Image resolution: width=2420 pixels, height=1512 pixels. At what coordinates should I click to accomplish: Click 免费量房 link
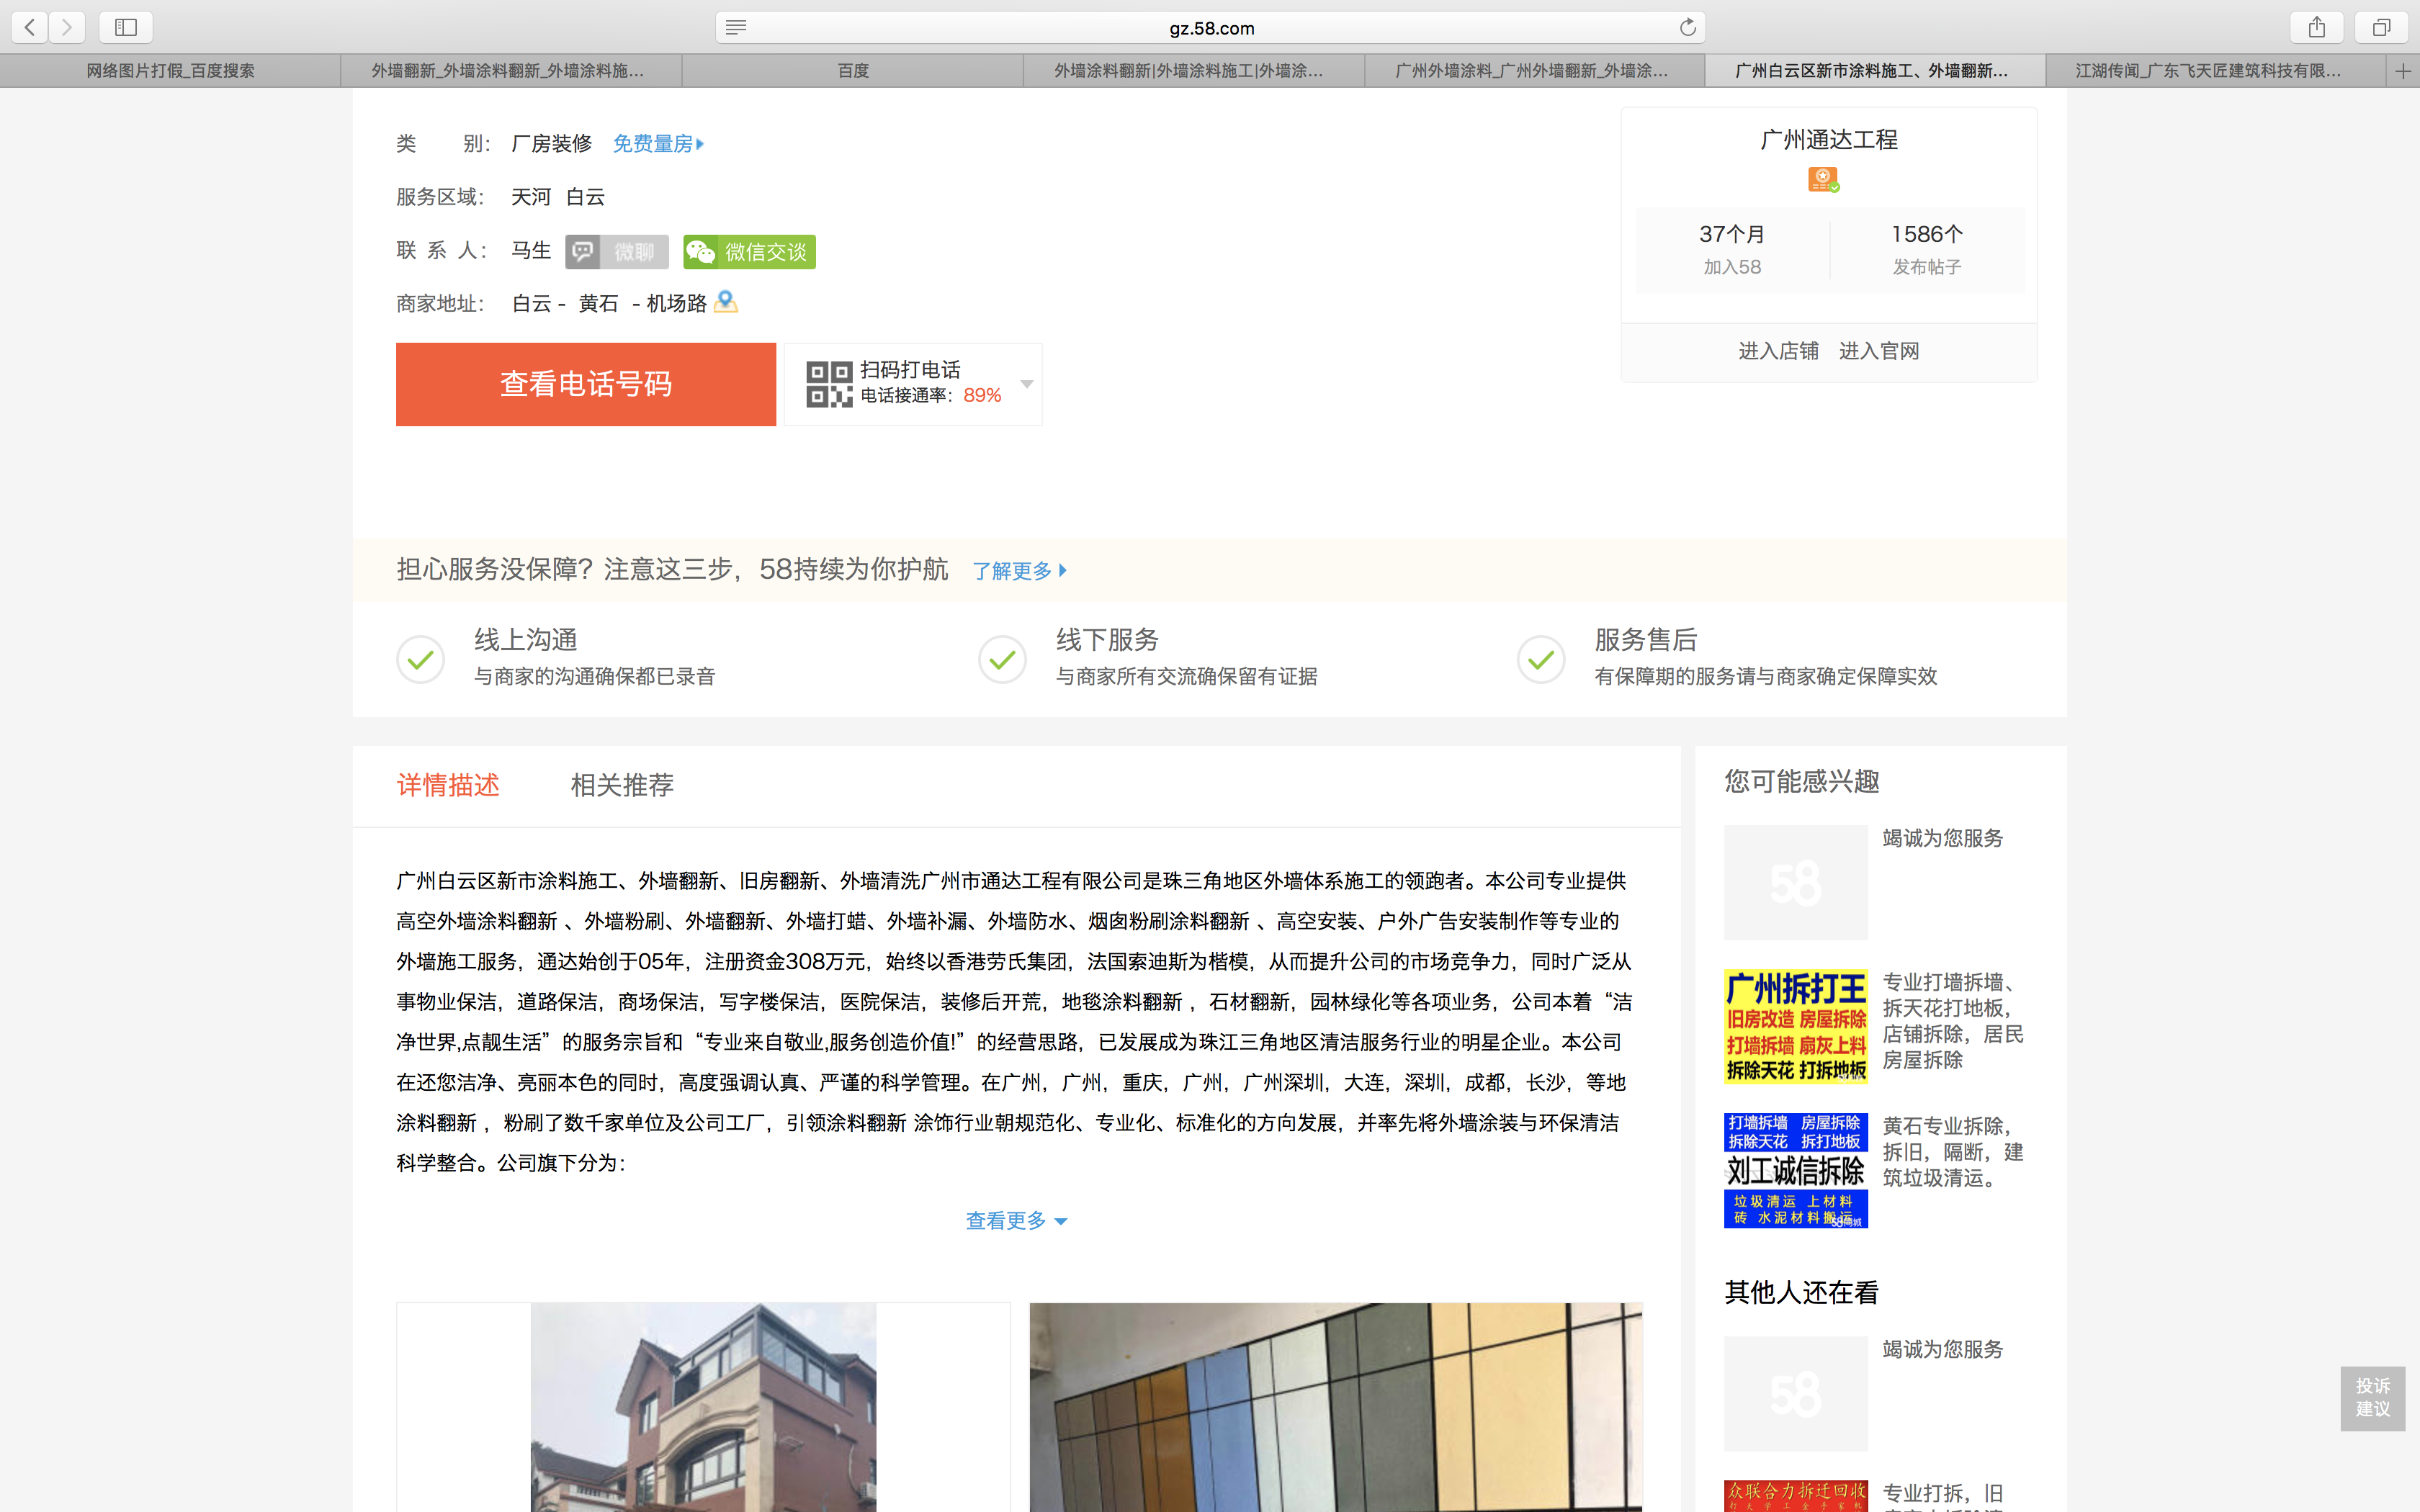658,144
